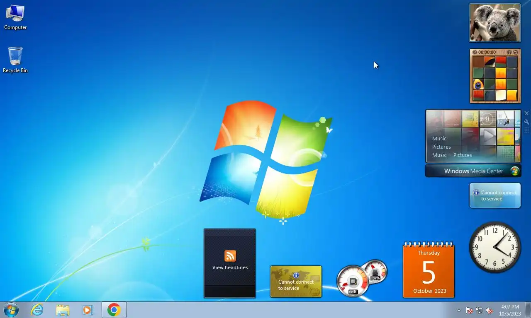
Task: Show the puzzle picture with question-mark icon
Action: point(509,52)
